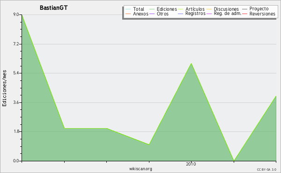Click the chart peak above 2010
The image size is (281, 173).
[x=192, y=63]
